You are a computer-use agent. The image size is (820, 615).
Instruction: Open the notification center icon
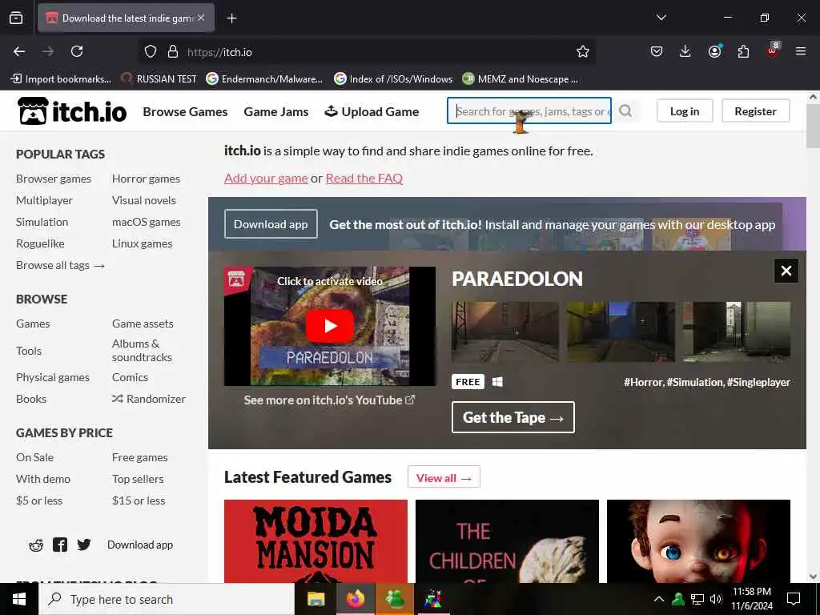pos(794,599)
